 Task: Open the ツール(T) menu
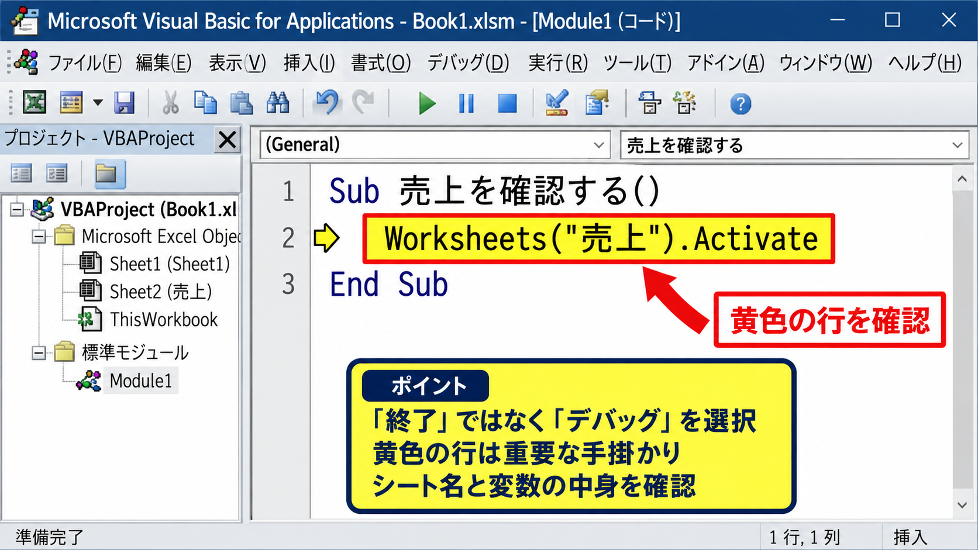(x=638, y=63)
